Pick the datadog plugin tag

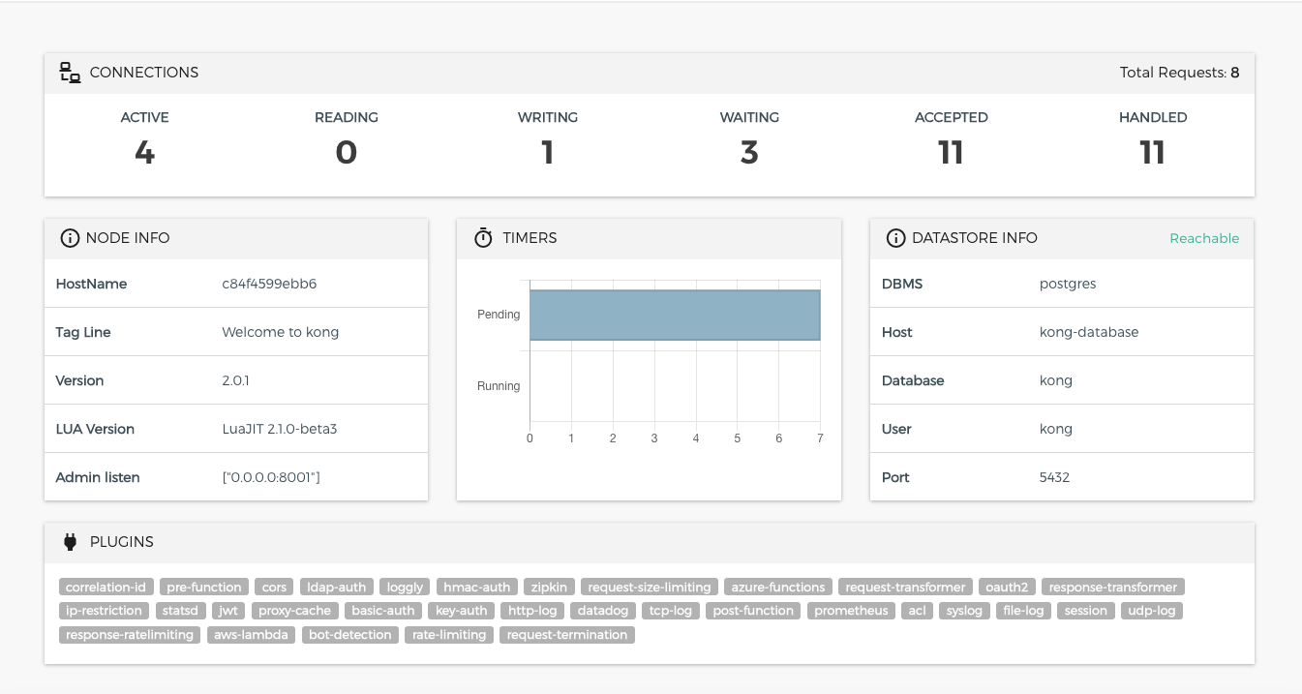[603, 611]
